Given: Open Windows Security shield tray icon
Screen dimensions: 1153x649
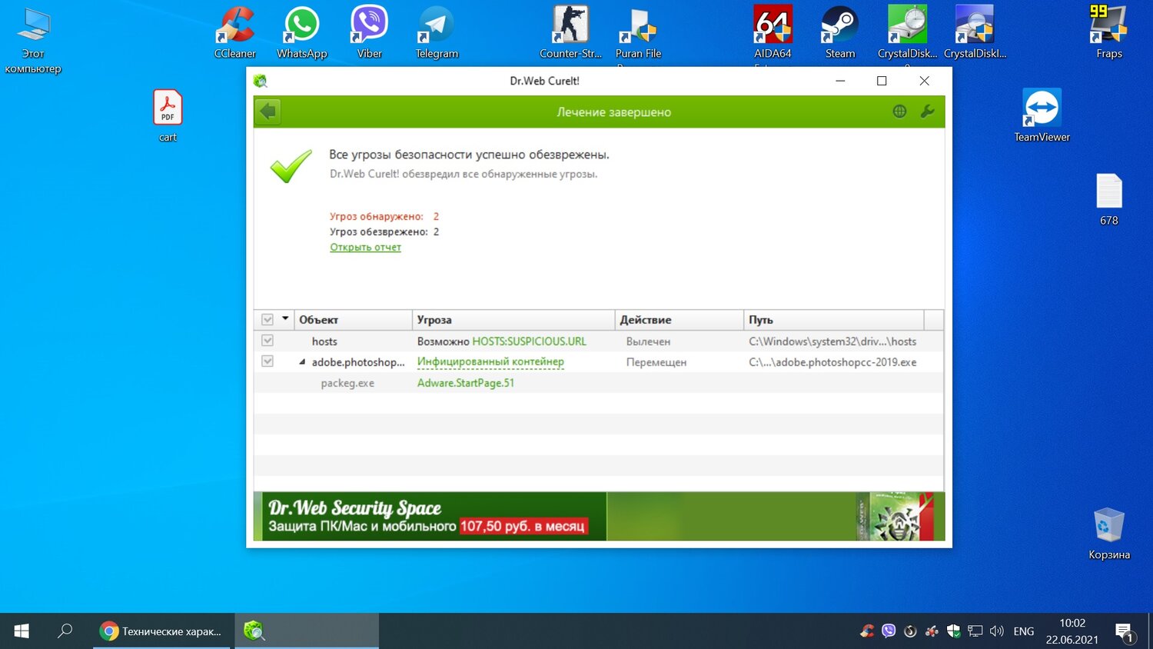Looking at the screenshot, I should click(x=954, y=631).
